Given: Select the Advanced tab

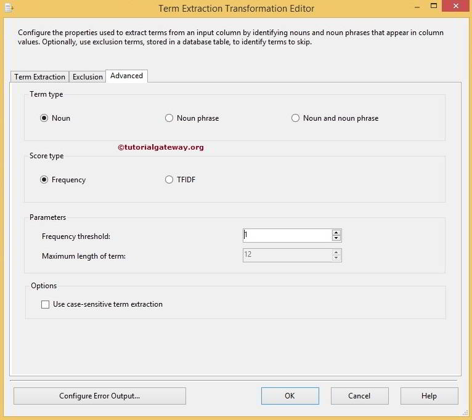Looking at the screenshot, I should pos(126,76).
